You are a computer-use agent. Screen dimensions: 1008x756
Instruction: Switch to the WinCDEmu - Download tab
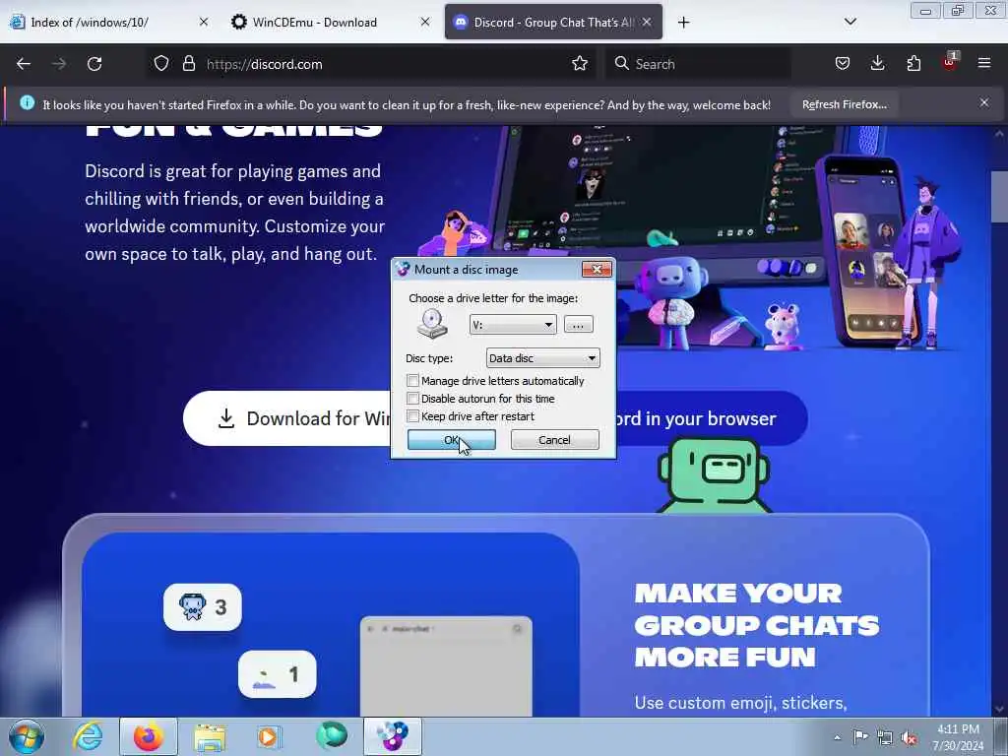click(x=330, y=23)
